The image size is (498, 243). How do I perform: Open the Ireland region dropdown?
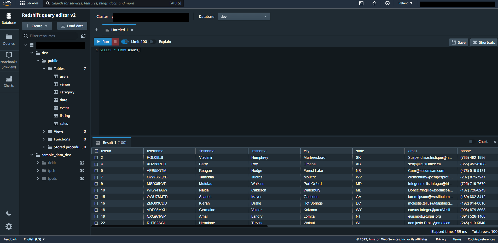pyautogui.click(x=405, y=3)
